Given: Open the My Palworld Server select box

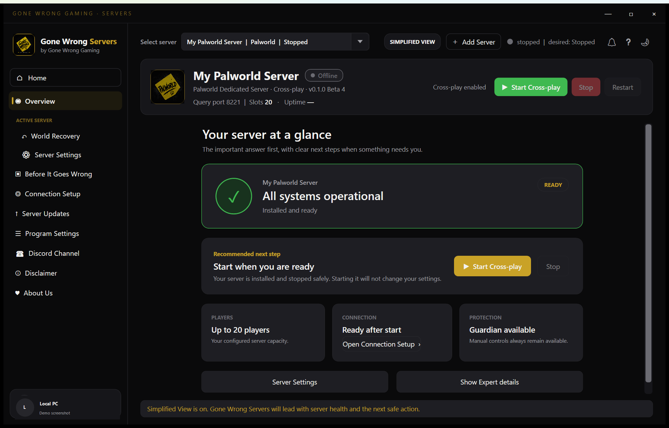Looking at the screenshot, I should click(x=275, y=42).
